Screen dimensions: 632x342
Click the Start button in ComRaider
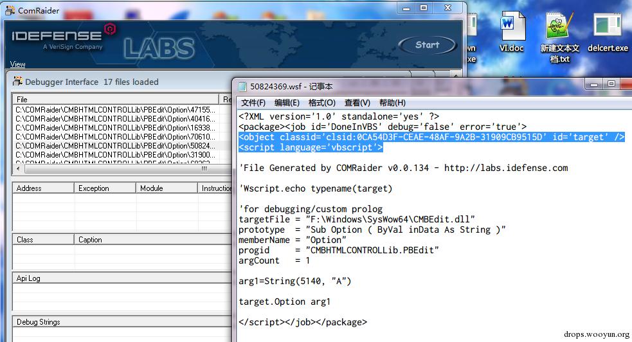[428, 45]
